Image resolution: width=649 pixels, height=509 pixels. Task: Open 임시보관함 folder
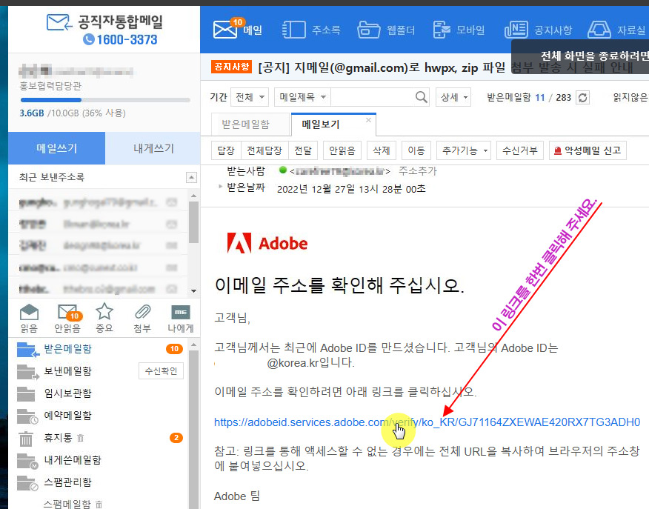pyautogui.click(x=68, y=393)
